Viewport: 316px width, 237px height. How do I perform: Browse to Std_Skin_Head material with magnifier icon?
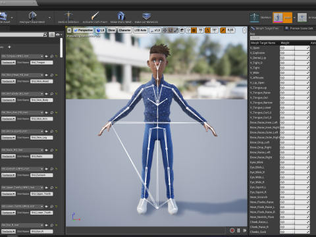pos(52,75)
